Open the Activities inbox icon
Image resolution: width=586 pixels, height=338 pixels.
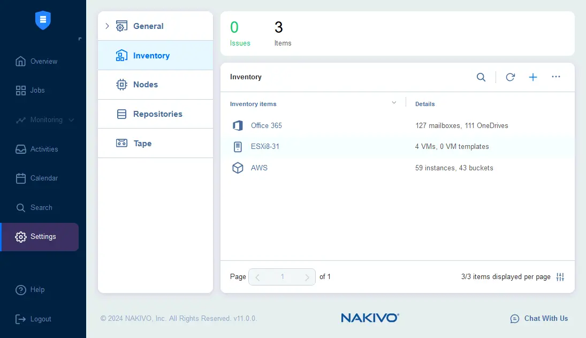click(20, 149)
